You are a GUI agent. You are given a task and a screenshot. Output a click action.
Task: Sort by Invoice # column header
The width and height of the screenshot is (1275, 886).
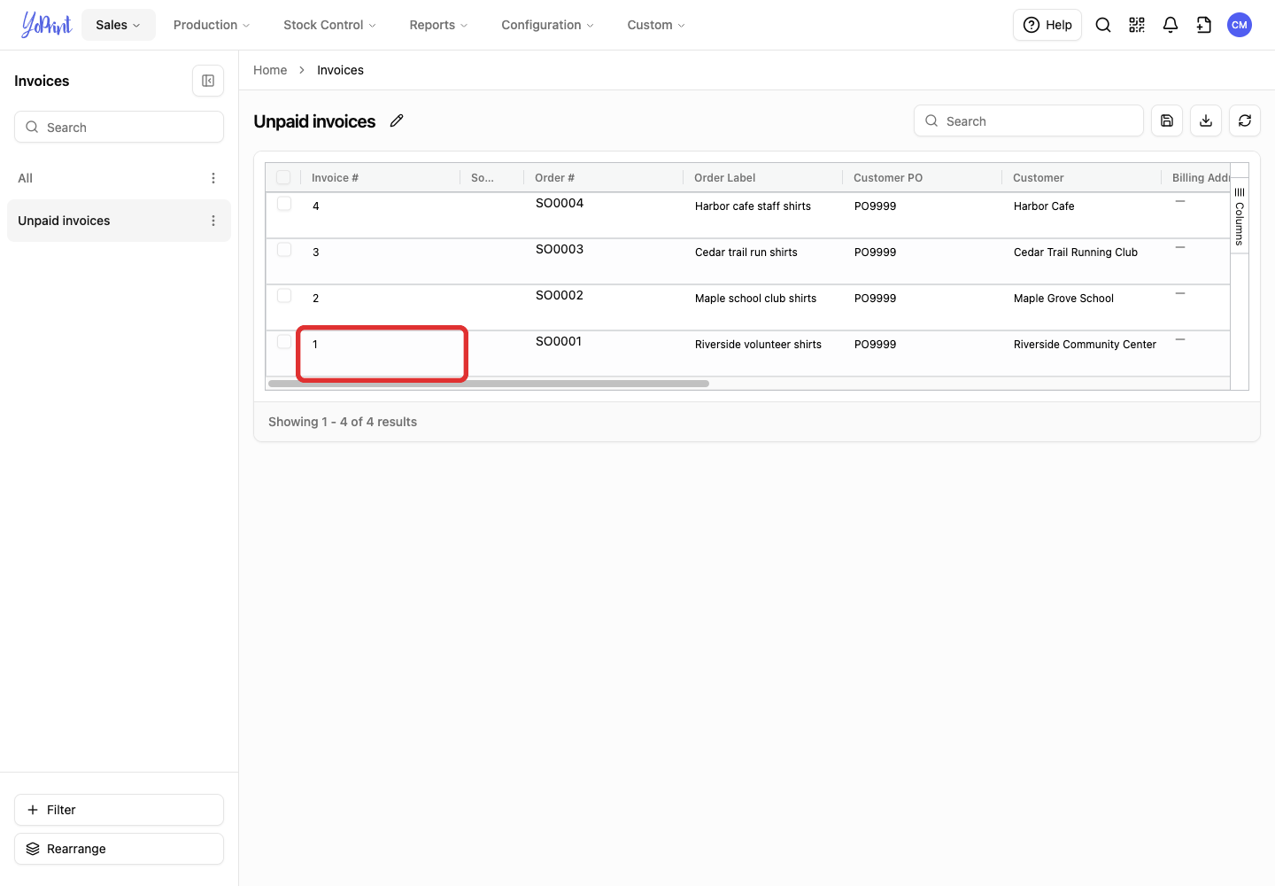pyautogui.click(x=381, y=177)
